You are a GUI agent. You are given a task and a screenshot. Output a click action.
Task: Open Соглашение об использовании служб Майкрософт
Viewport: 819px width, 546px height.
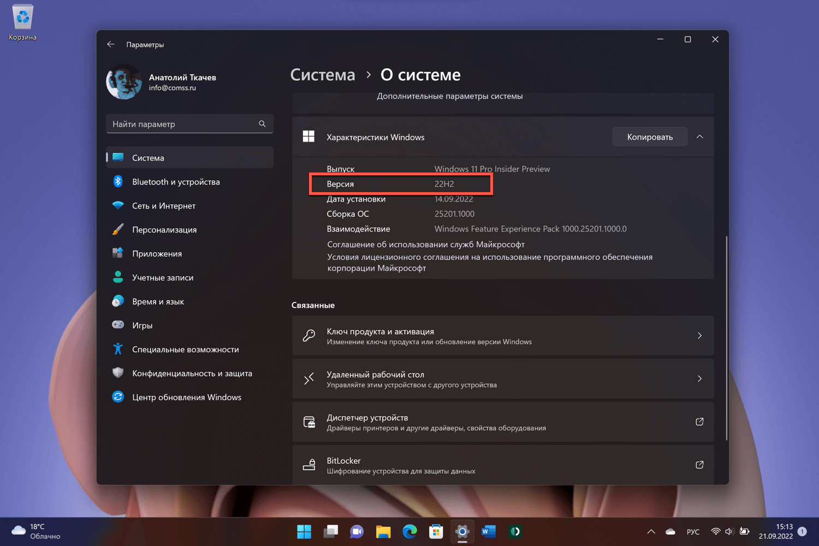[425, 245]
